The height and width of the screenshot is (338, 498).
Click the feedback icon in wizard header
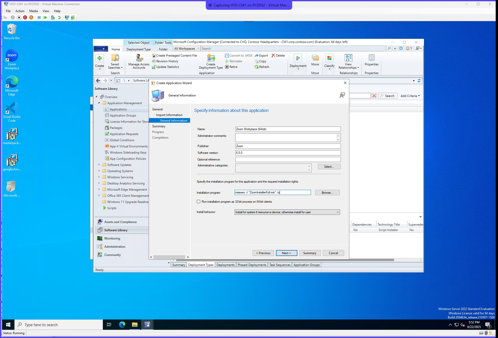click(x=342, y=95)
